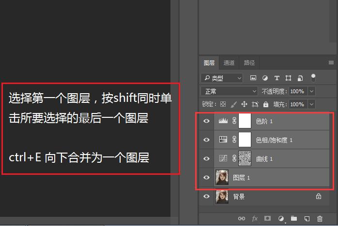Select layer named 色相/饱和度 1
The width and height of the screenshot is (338, 226).
coord(274,140)
